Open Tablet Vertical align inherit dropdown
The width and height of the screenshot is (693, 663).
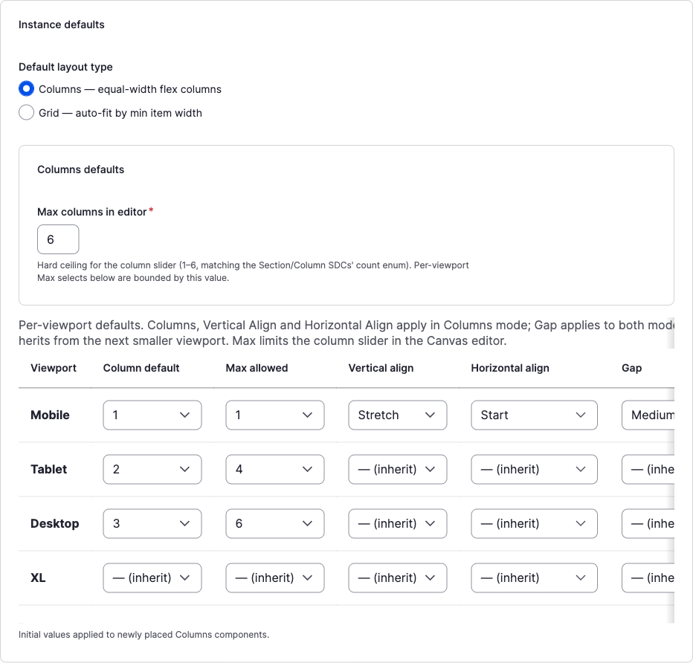pos(398,470)
